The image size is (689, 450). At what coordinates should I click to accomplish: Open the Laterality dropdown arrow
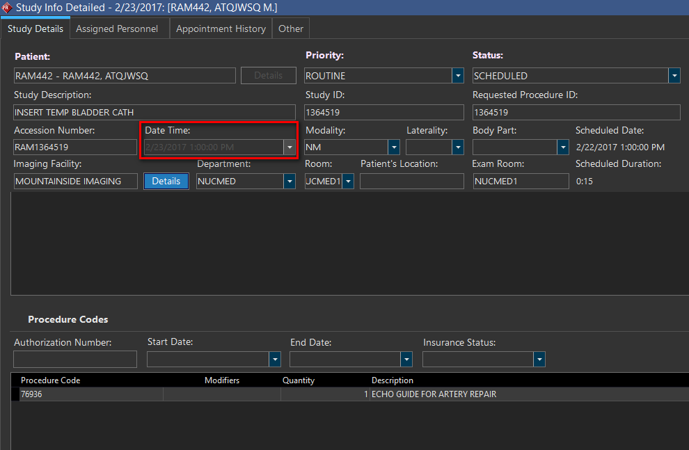pyautogui.click(x=458, y=147)
